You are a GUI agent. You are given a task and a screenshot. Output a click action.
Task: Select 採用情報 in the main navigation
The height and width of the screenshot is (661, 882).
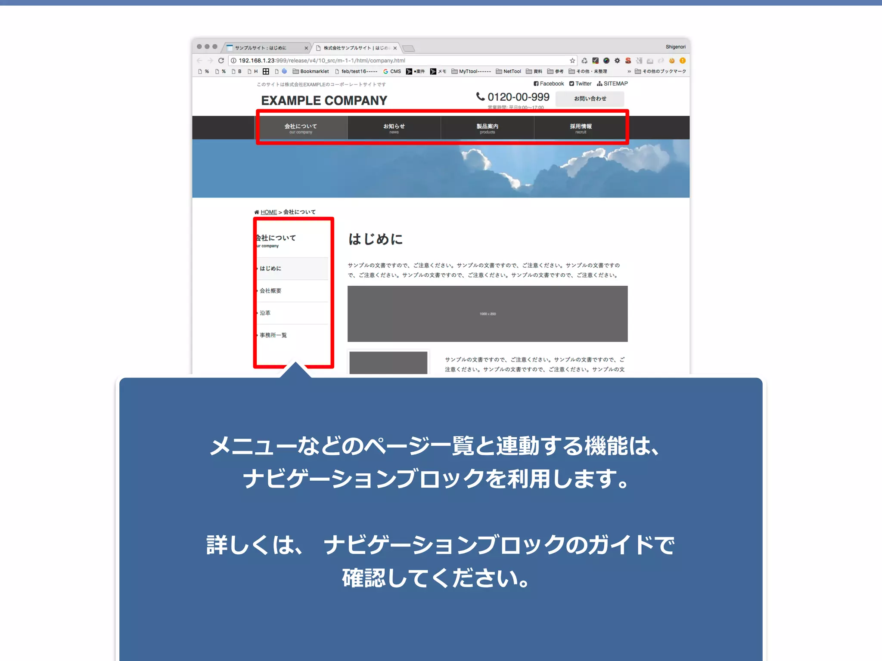coord(581,128)
